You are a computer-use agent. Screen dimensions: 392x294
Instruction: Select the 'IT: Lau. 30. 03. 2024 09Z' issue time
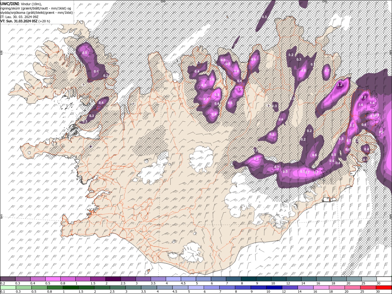pos(19,17)
